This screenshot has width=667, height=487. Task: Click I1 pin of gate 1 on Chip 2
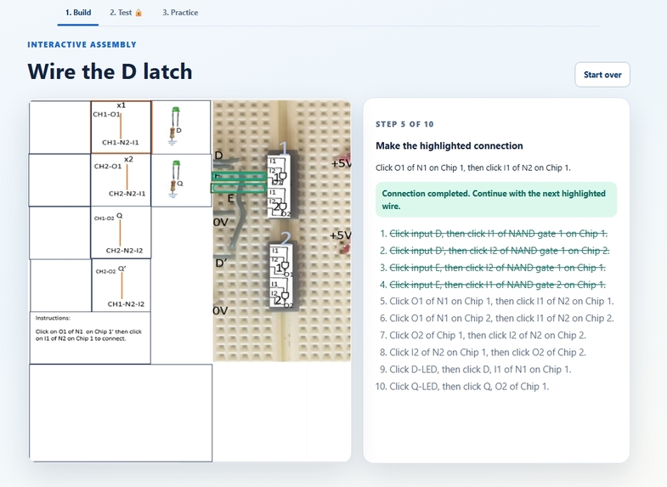tap(275, 251)
